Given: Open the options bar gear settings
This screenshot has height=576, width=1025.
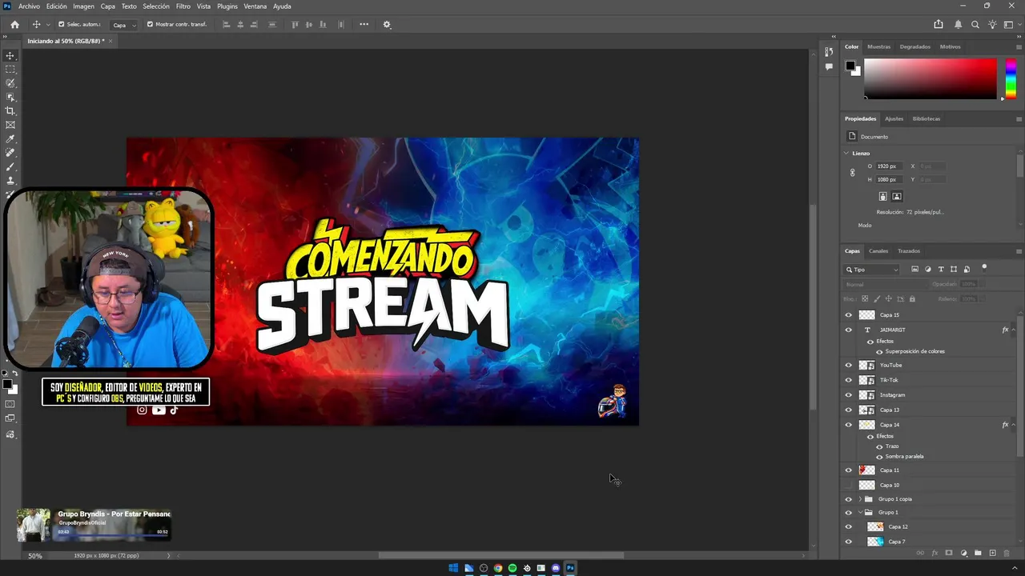Looking at the screenshot, I should (387, 25).
